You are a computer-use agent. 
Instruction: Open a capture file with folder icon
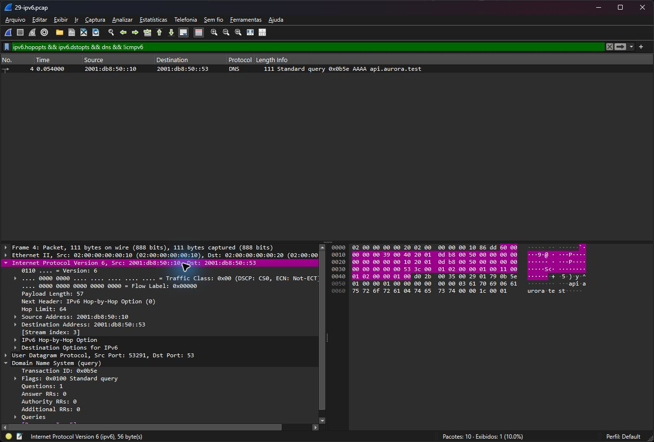tap(60, 32)
